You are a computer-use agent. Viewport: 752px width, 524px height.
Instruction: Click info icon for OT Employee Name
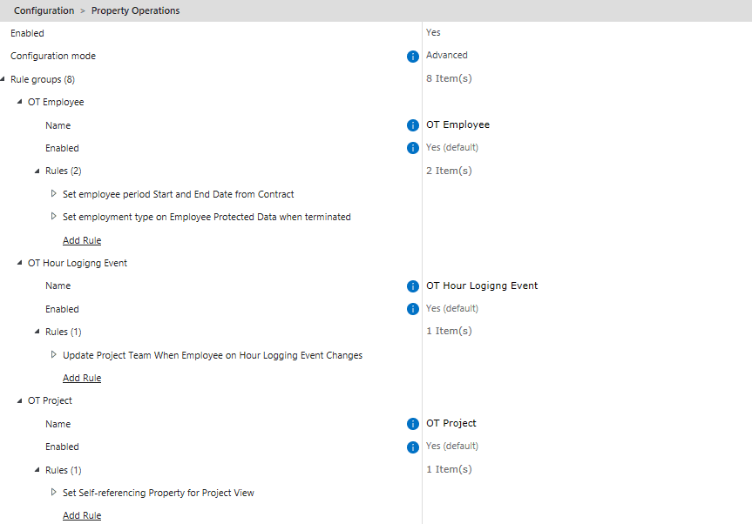point(413,125)
